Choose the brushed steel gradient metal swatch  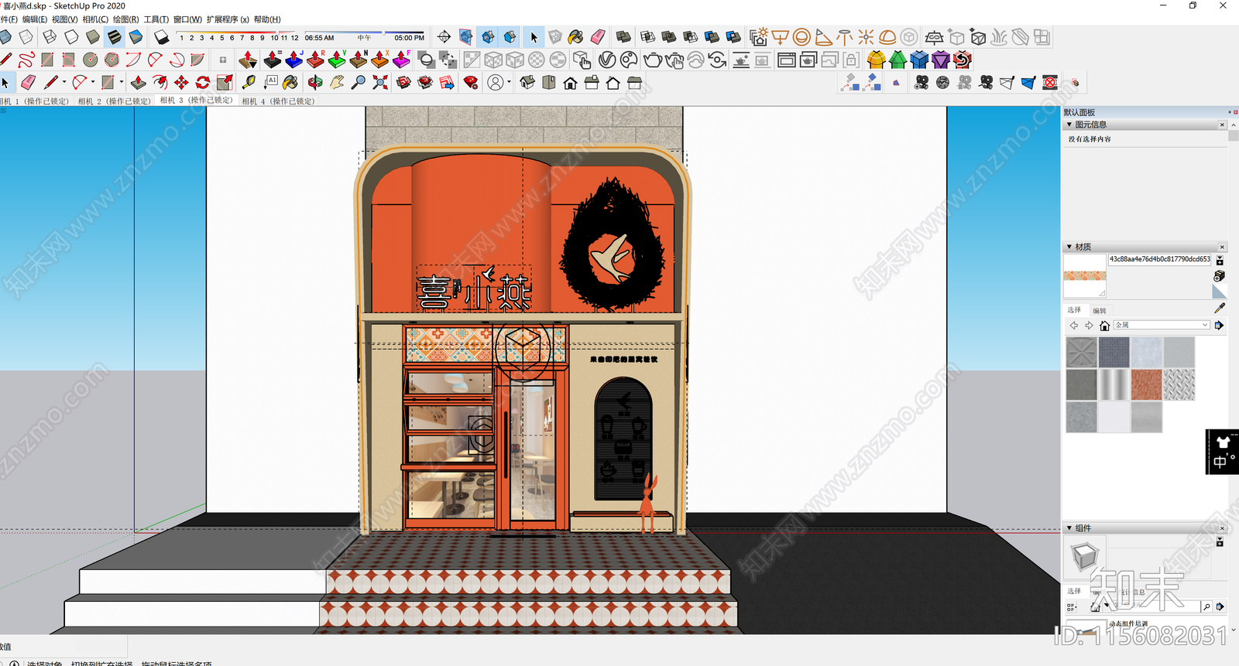pos(1114,385)
